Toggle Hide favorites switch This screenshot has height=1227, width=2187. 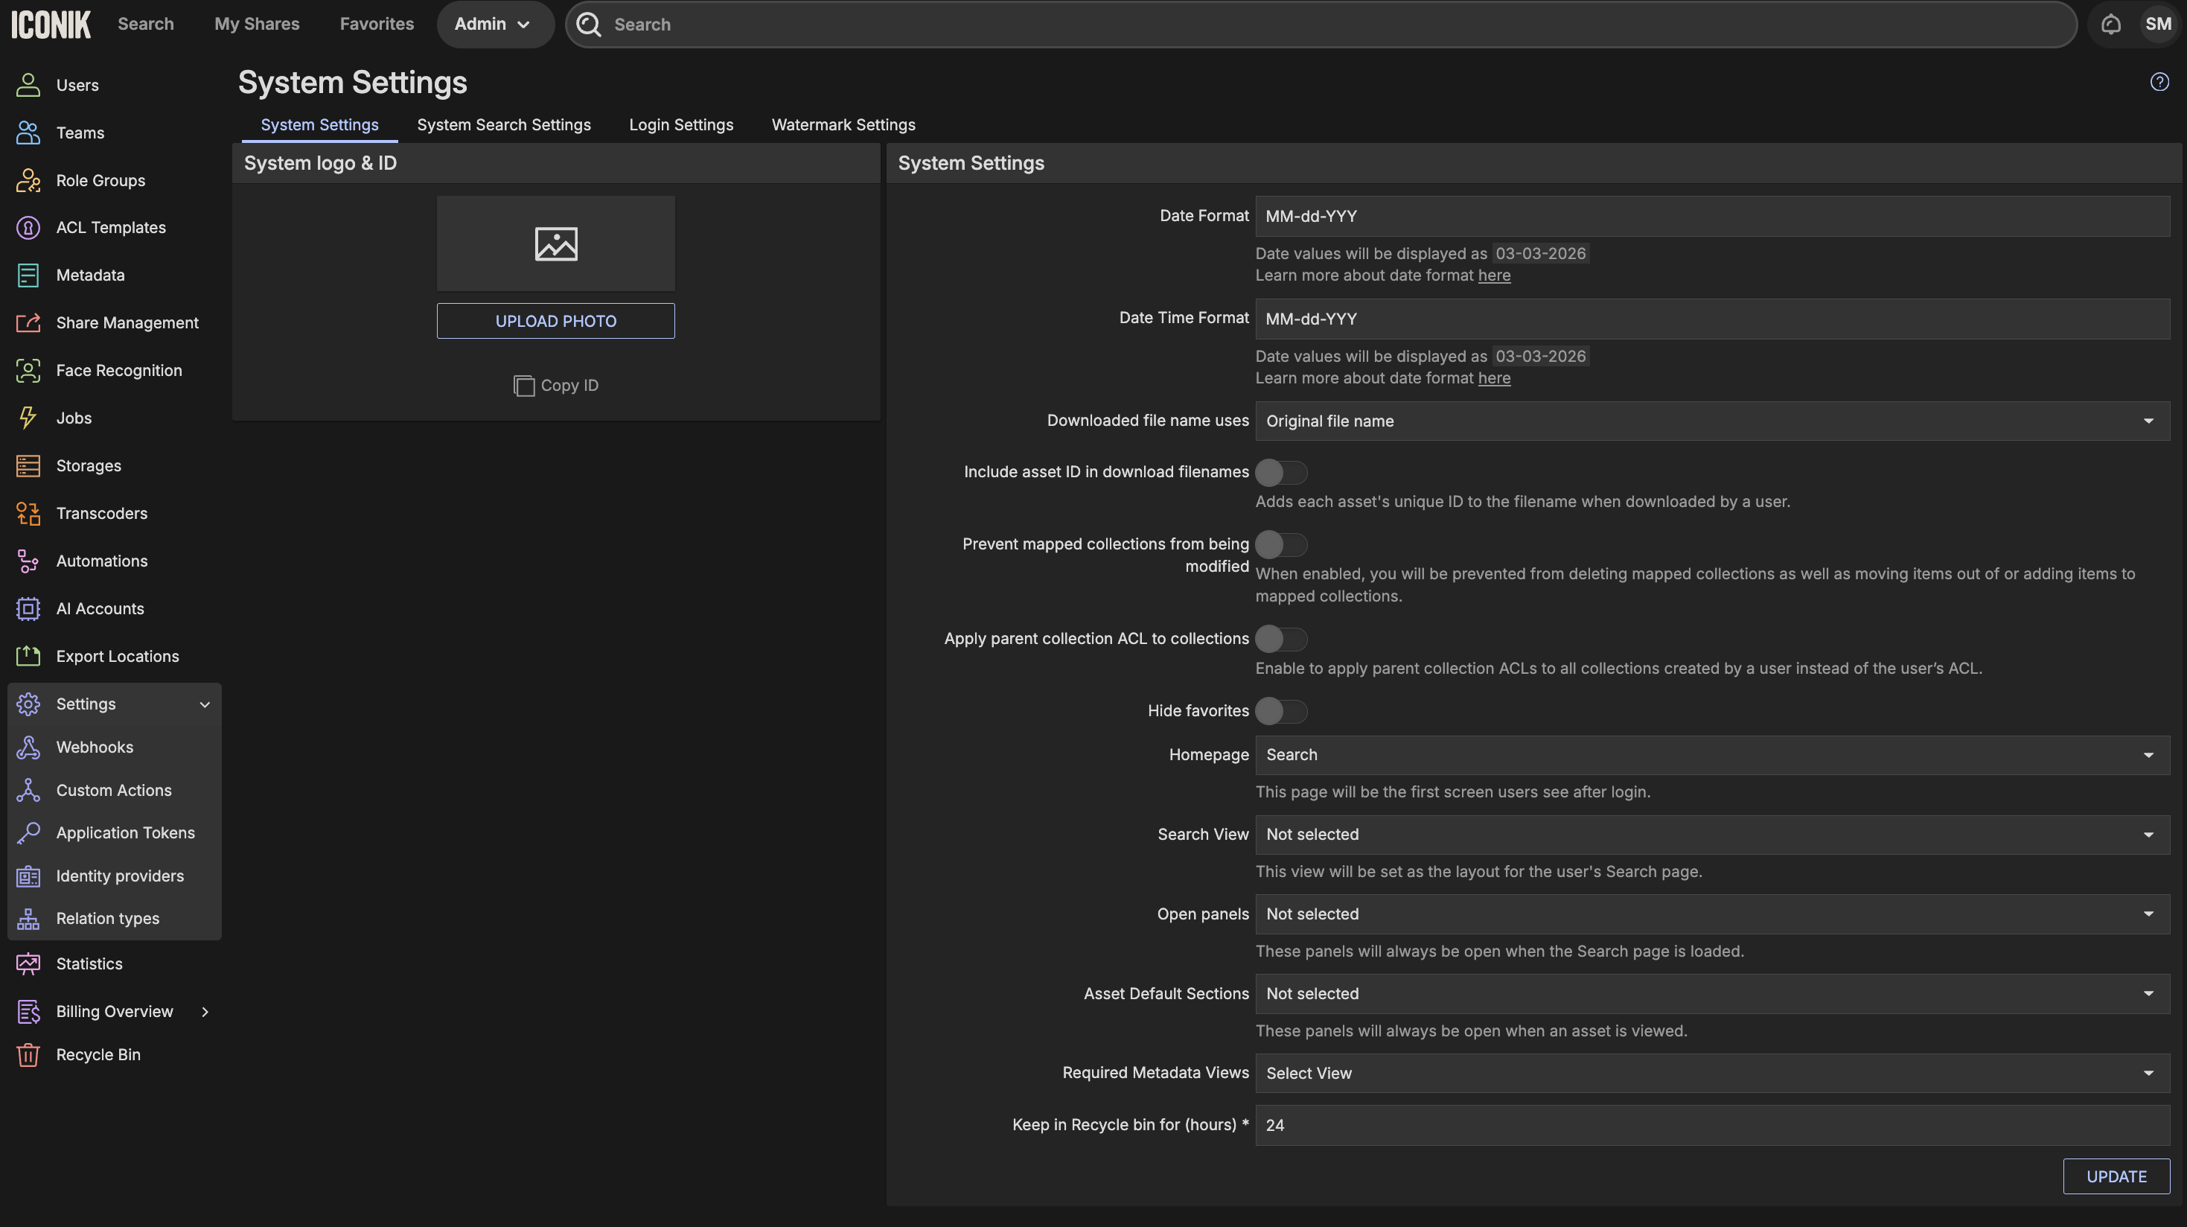1280,711
